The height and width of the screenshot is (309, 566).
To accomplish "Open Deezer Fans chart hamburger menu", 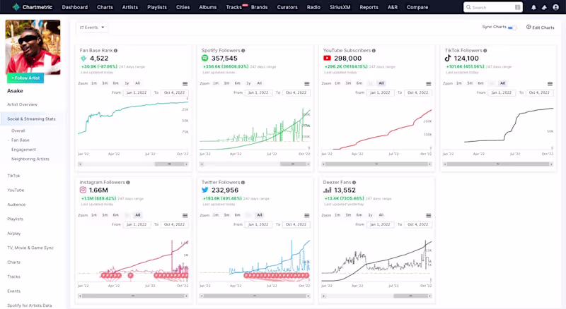I will tap(428, 215).
